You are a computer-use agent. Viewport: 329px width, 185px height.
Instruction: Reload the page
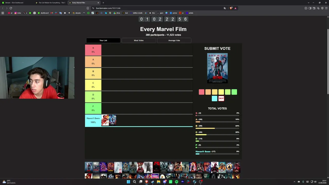point(11,8)
